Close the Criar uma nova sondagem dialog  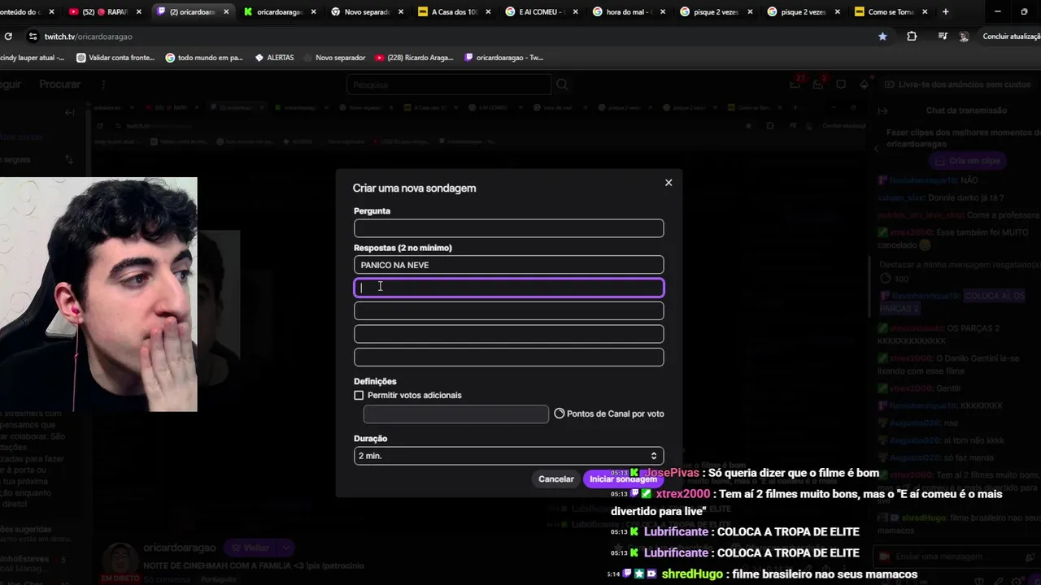pos(669,183)
